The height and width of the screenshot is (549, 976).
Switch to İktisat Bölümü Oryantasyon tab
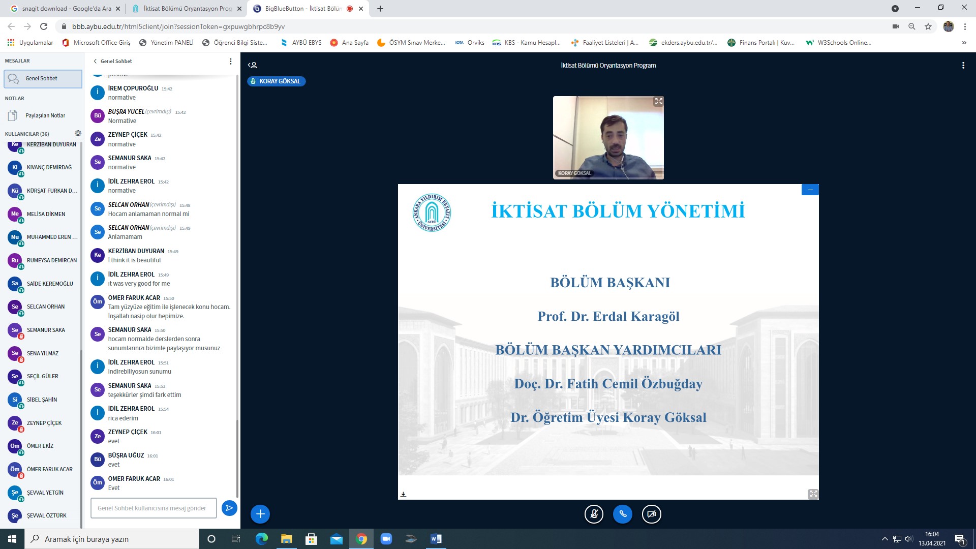coord(187,9)
